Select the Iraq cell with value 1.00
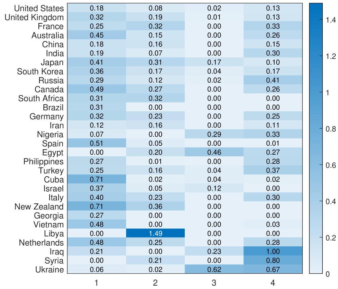Image resolution: width=338 pixels, height=289 pixels. pos(273,251)
